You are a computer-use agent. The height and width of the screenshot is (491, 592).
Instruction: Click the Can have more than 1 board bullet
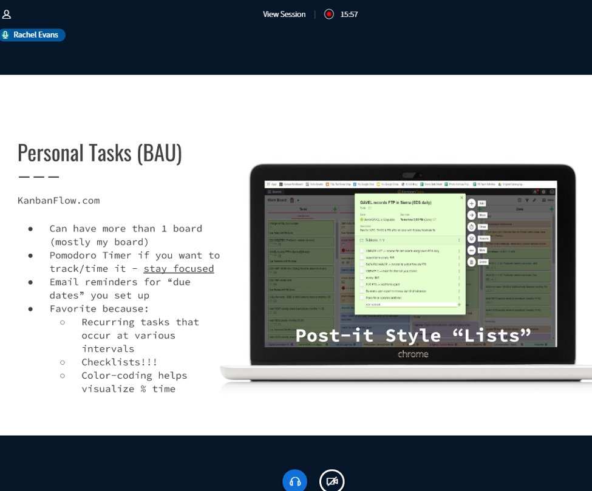click(126, 235)
